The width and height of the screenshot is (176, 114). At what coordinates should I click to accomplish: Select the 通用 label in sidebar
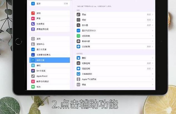coord(38,39)
